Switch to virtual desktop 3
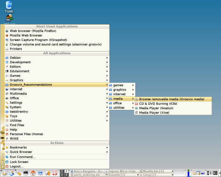The image size is (221, 177). tap(62, 175)
